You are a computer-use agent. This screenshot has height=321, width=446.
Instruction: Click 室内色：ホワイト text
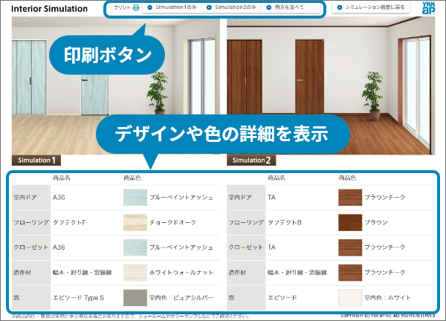tap(388, 298)
